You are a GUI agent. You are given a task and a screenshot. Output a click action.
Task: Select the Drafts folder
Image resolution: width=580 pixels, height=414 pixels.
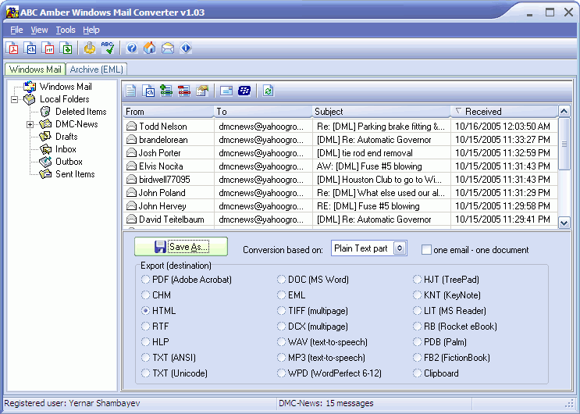[66, 137]
